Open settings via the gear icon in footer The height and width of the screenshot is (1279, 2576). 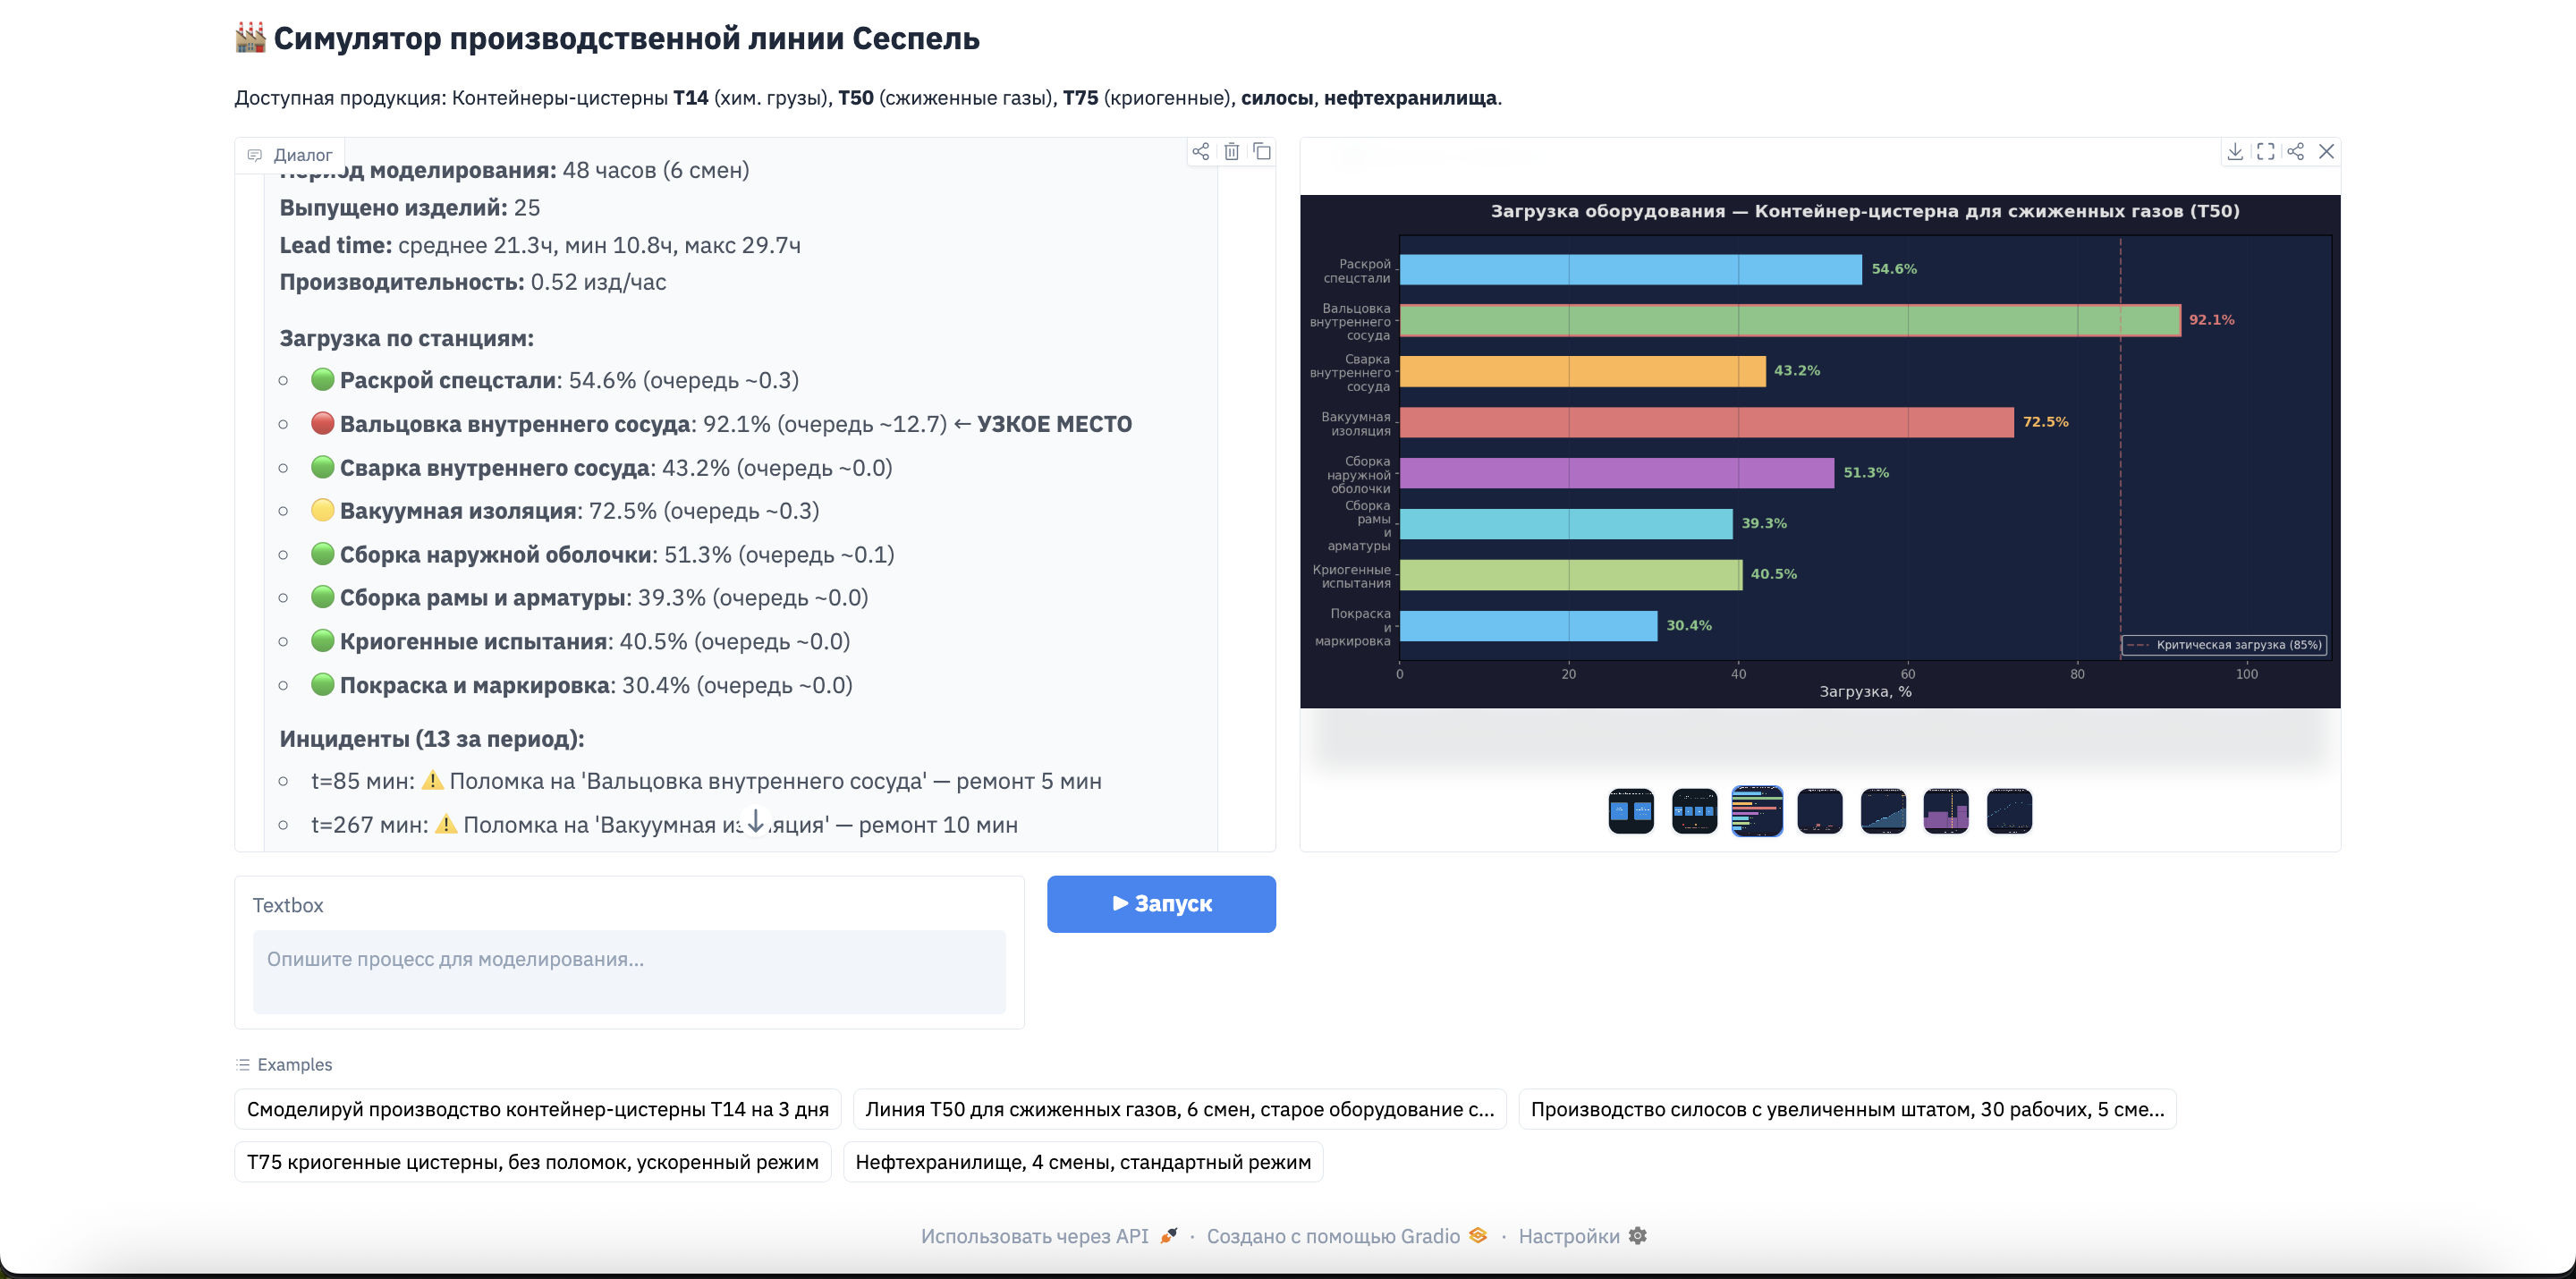click(x=1637, y=1236)
